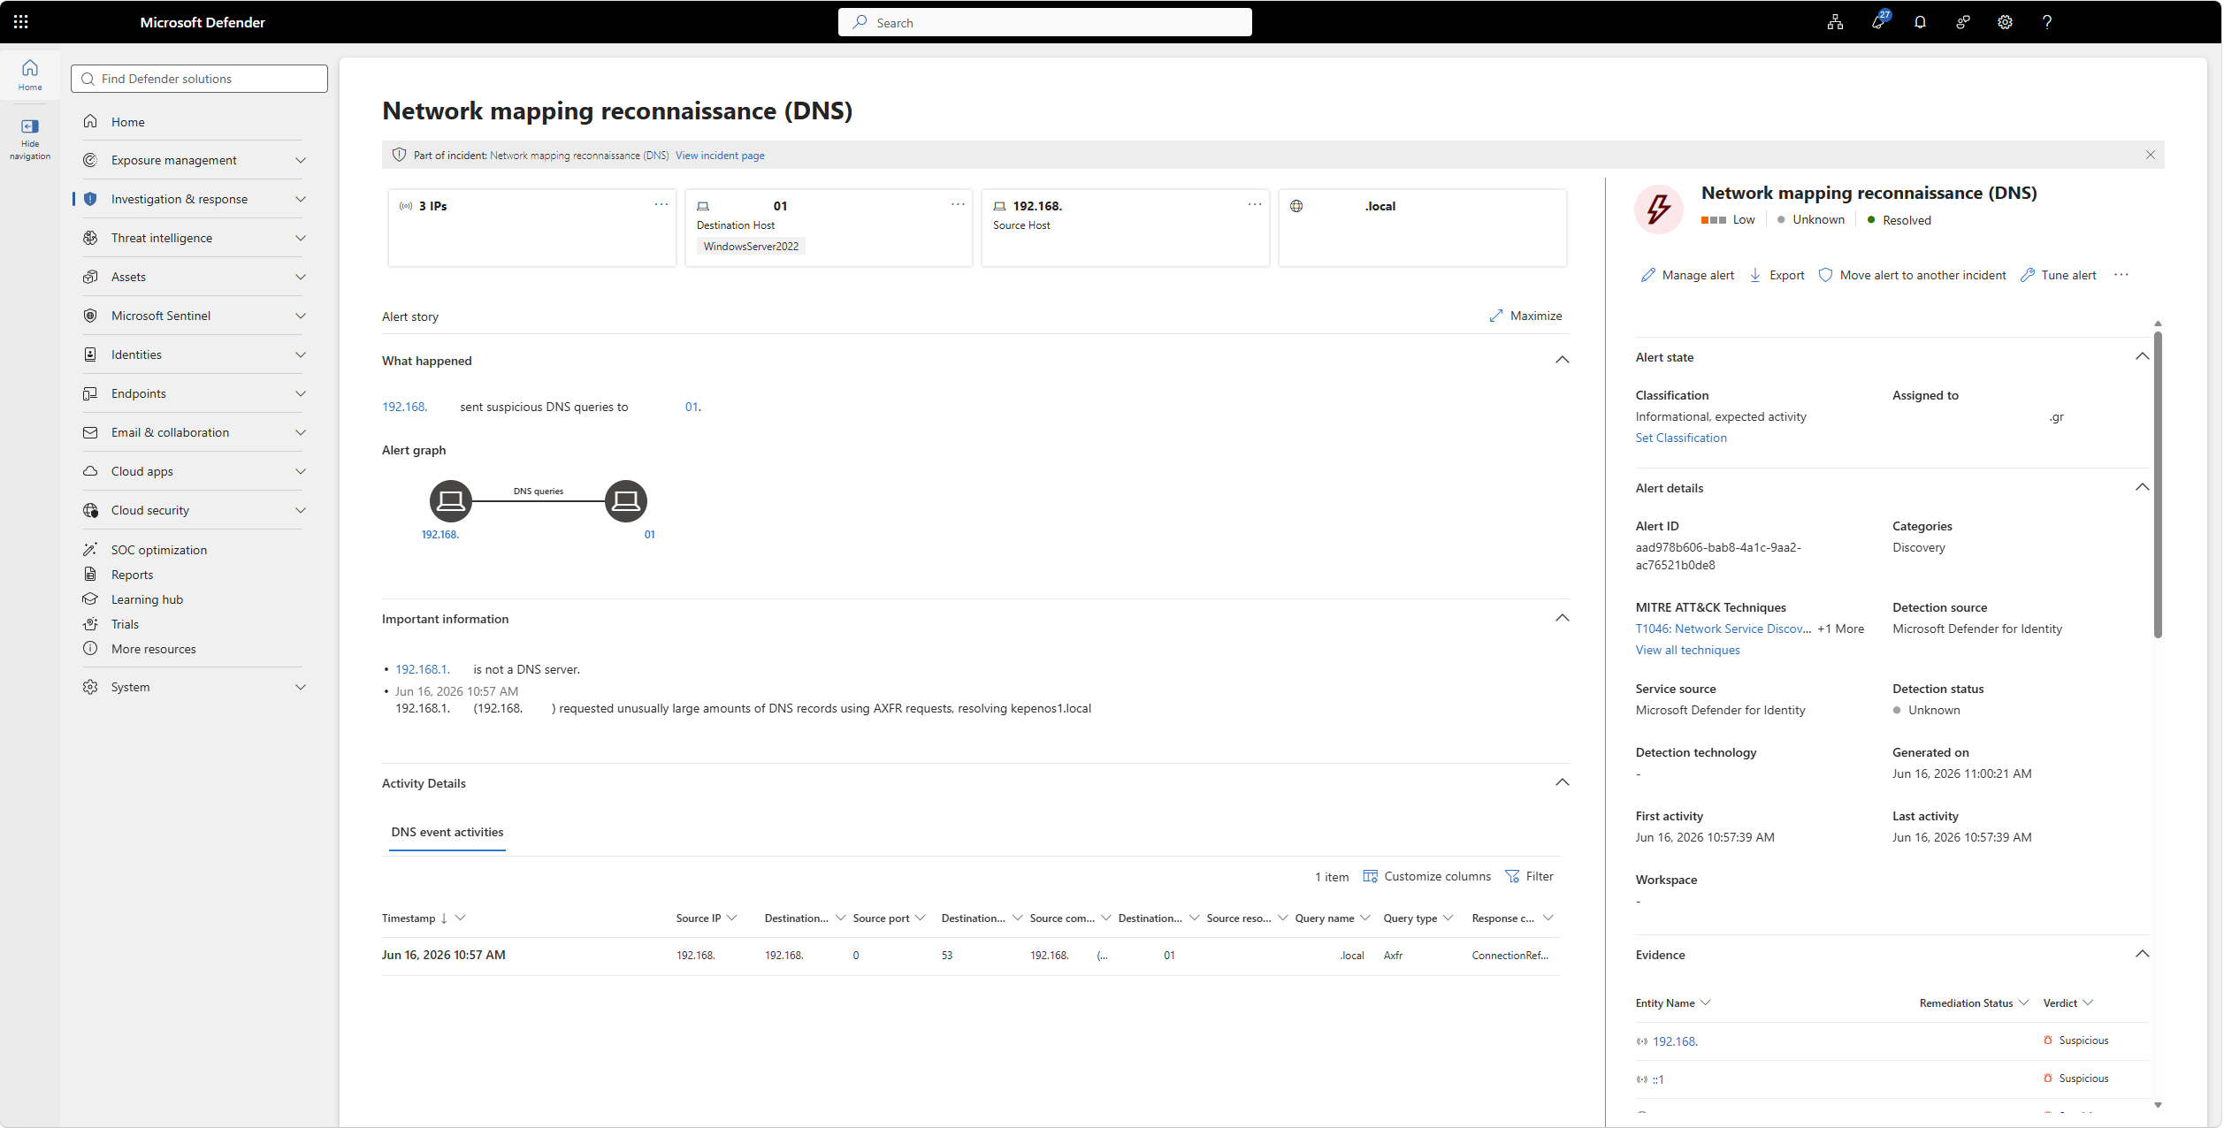This screenshot has width=2224, height=1128.
Task: Click Tune alert button
Action: tap(2059, 275)
